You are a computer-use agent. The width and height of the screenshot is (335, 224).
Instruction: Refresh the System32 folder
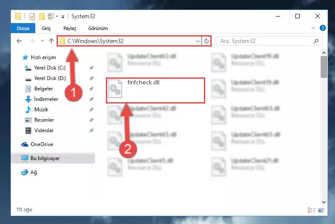(x=206, y=41)
